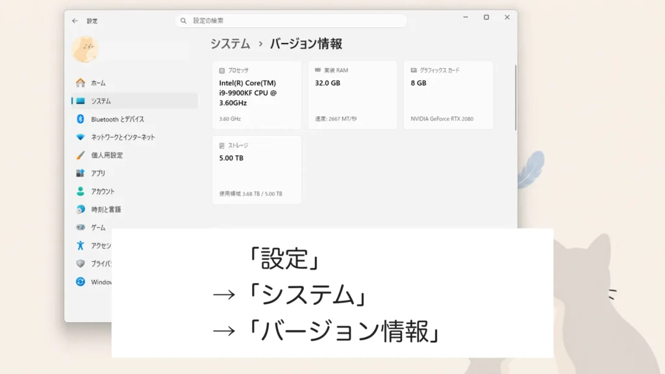
Task: Click NVIDIA GeForce RTX 2080 text
Action: (x=442, y=119)
